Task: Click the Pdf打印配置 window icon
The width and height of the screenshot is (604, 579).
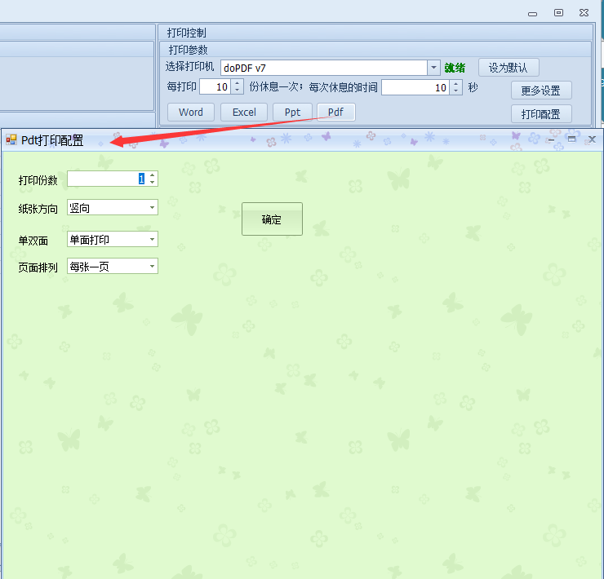Action: (11, 139)
